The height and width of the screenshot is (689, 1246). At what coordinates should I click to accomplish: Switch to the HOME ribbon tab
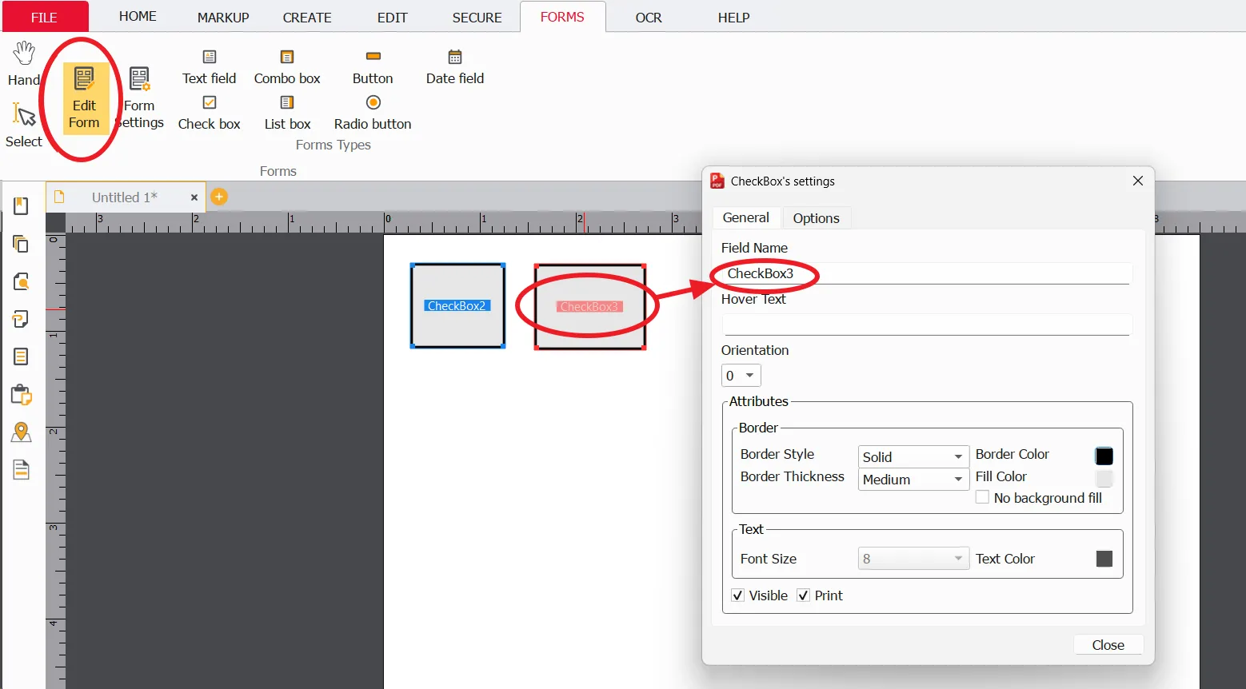(x=138, y=16)
